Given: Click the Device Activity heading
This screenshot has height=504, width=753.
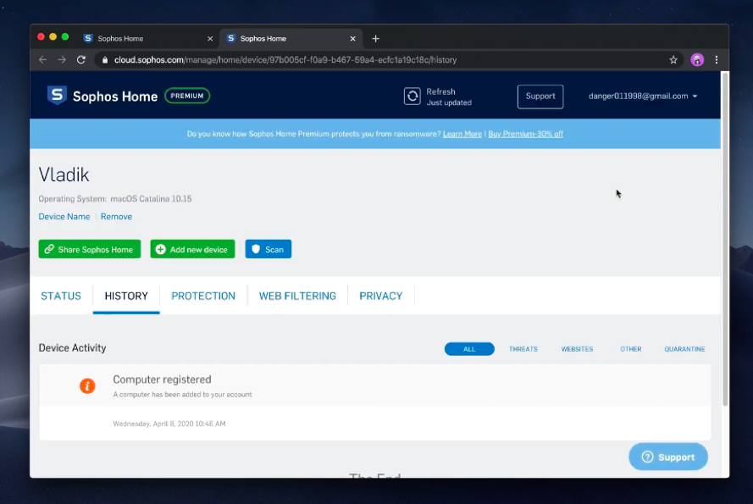Looking at the screenshot, I should coord(73,348).
